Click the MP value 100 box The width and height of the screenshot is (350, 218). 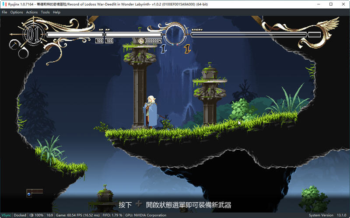[109, 41]
